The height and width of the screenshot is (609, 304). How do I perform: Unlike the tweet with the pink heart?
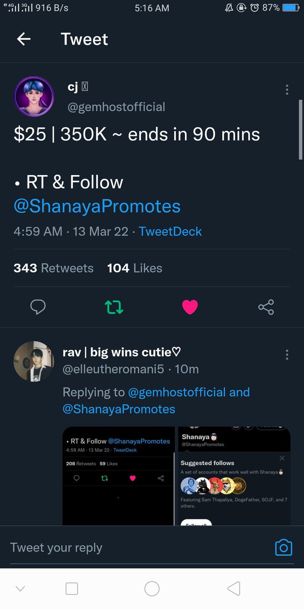(x=190, y=307)
